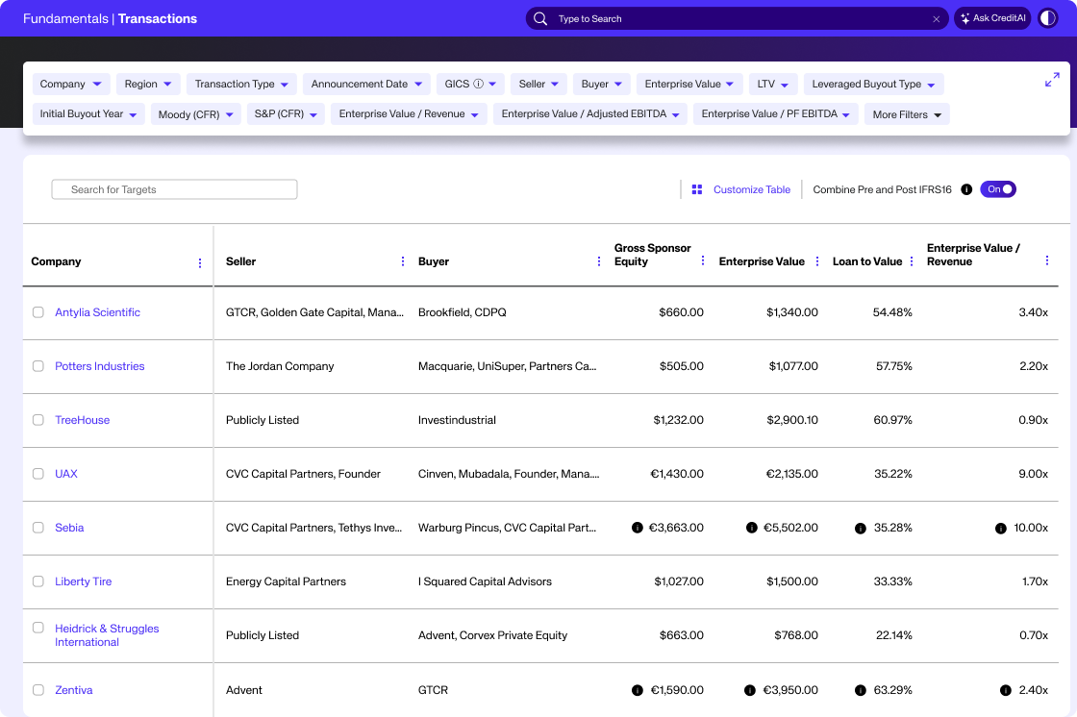Clear the search with the X icon
Viewport: 1077px width, 717px height.
(x=937, y=19)
